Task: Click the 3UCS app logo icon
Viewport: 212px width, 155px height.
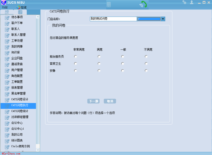Action: click(x=3, y=2)
